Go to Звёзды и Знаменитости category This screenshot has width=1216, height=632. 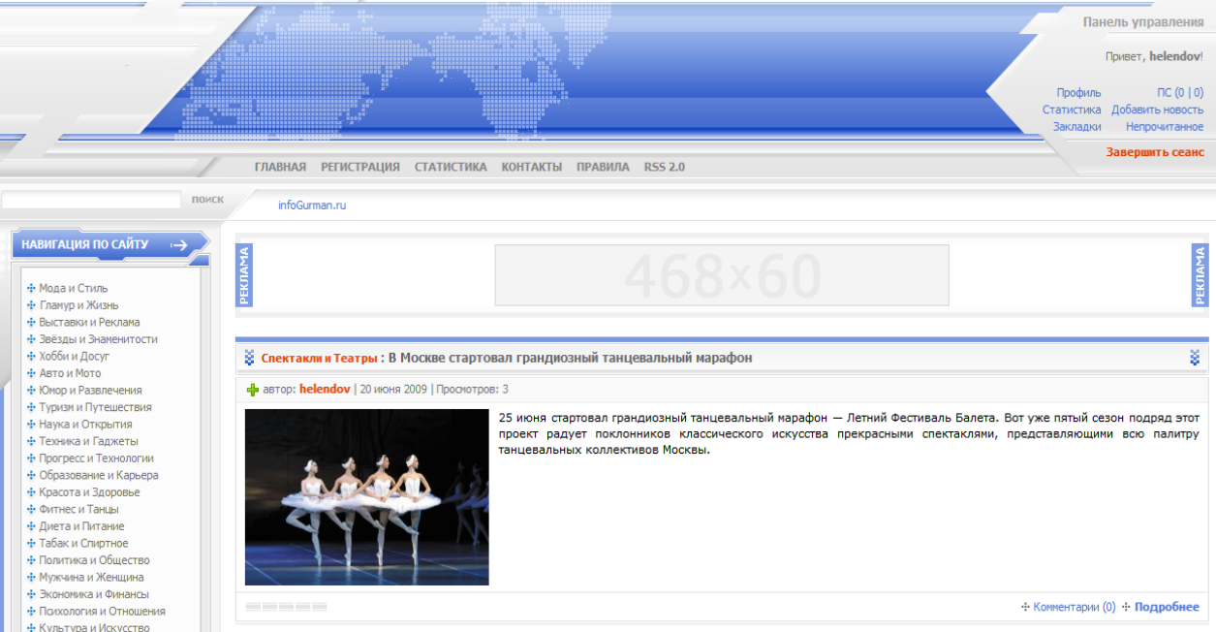click(98, 339)
